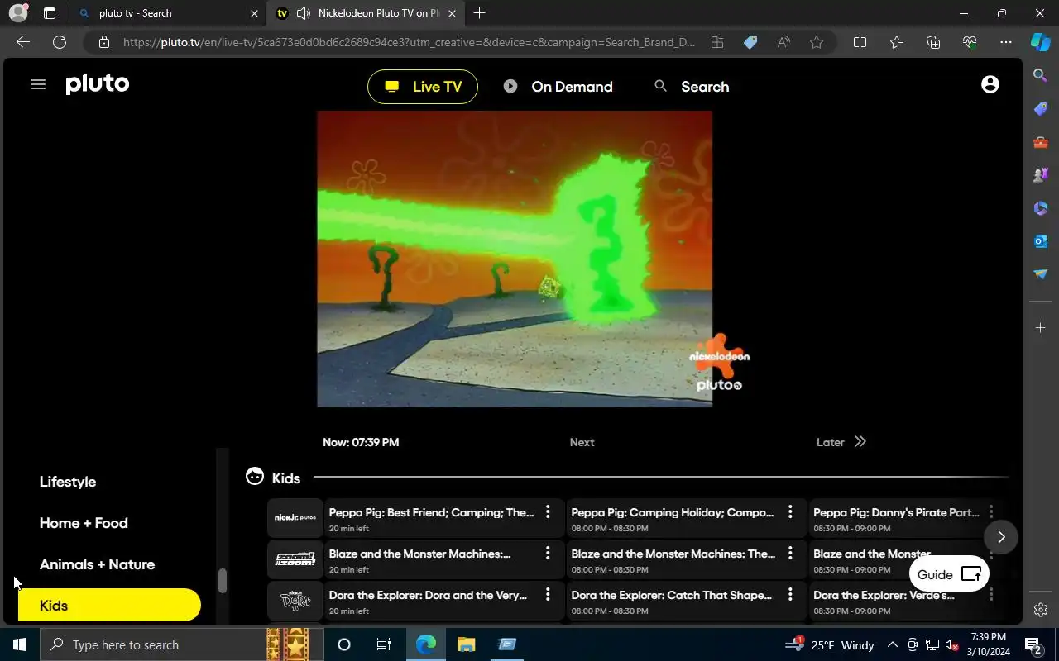Viewport: 1059px width, 661px height.
Task: Open options for Dora: Verde's episode
Action: [991, 595]
